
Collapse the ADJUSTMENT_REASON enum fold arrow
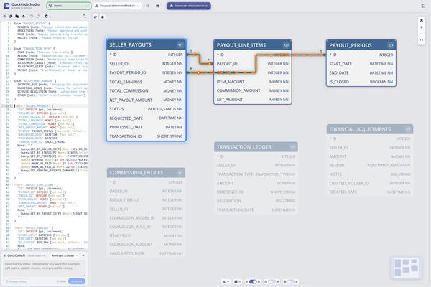[11, 81]
